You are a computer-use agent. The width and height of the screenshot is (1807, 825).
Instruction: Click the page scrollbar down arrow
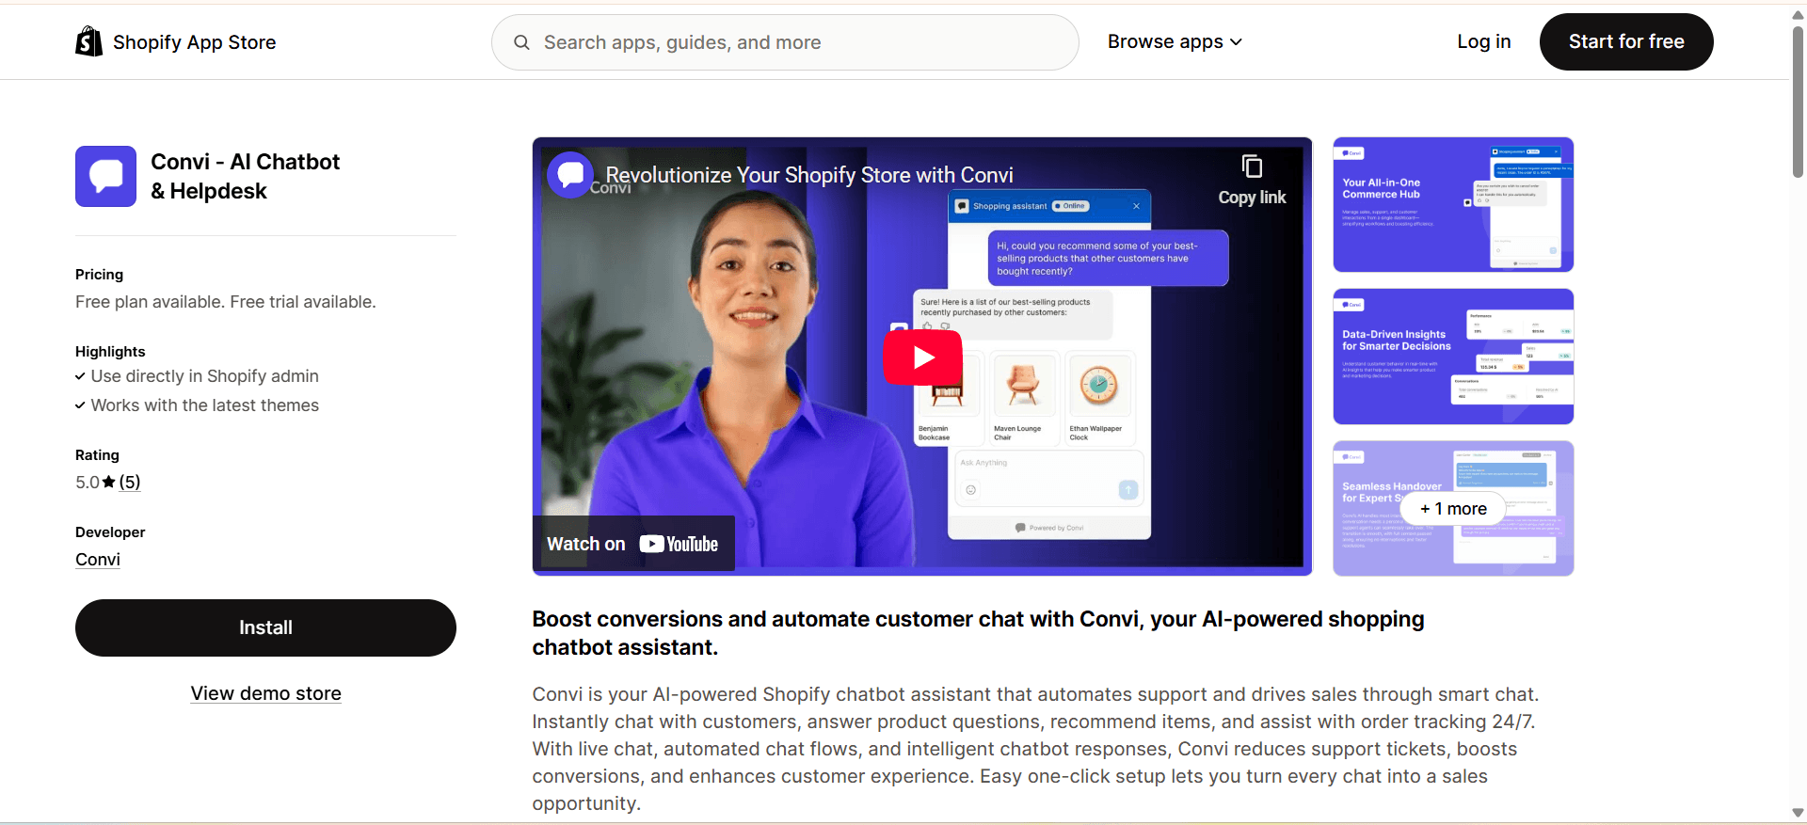click(x=1798, y=813)
